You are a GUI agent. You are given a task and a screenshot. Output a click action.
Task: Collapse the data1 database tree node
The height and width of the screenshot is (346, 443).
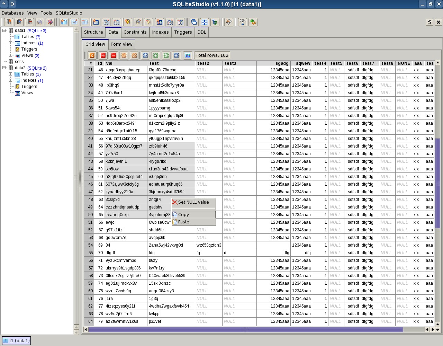(4, 30)
